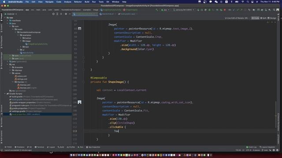Screen dimensions: 282x158
Task: Click the Wi-Fi icon in menu bar
Action: (243, 2)
